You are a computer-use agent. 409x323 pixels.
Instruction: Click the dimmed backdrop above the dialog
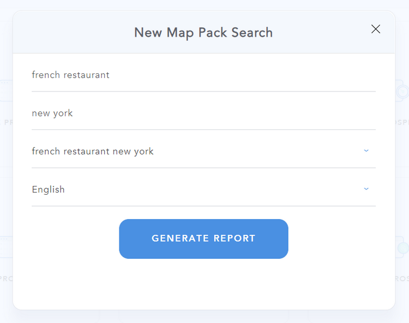(x=203, y=5)
